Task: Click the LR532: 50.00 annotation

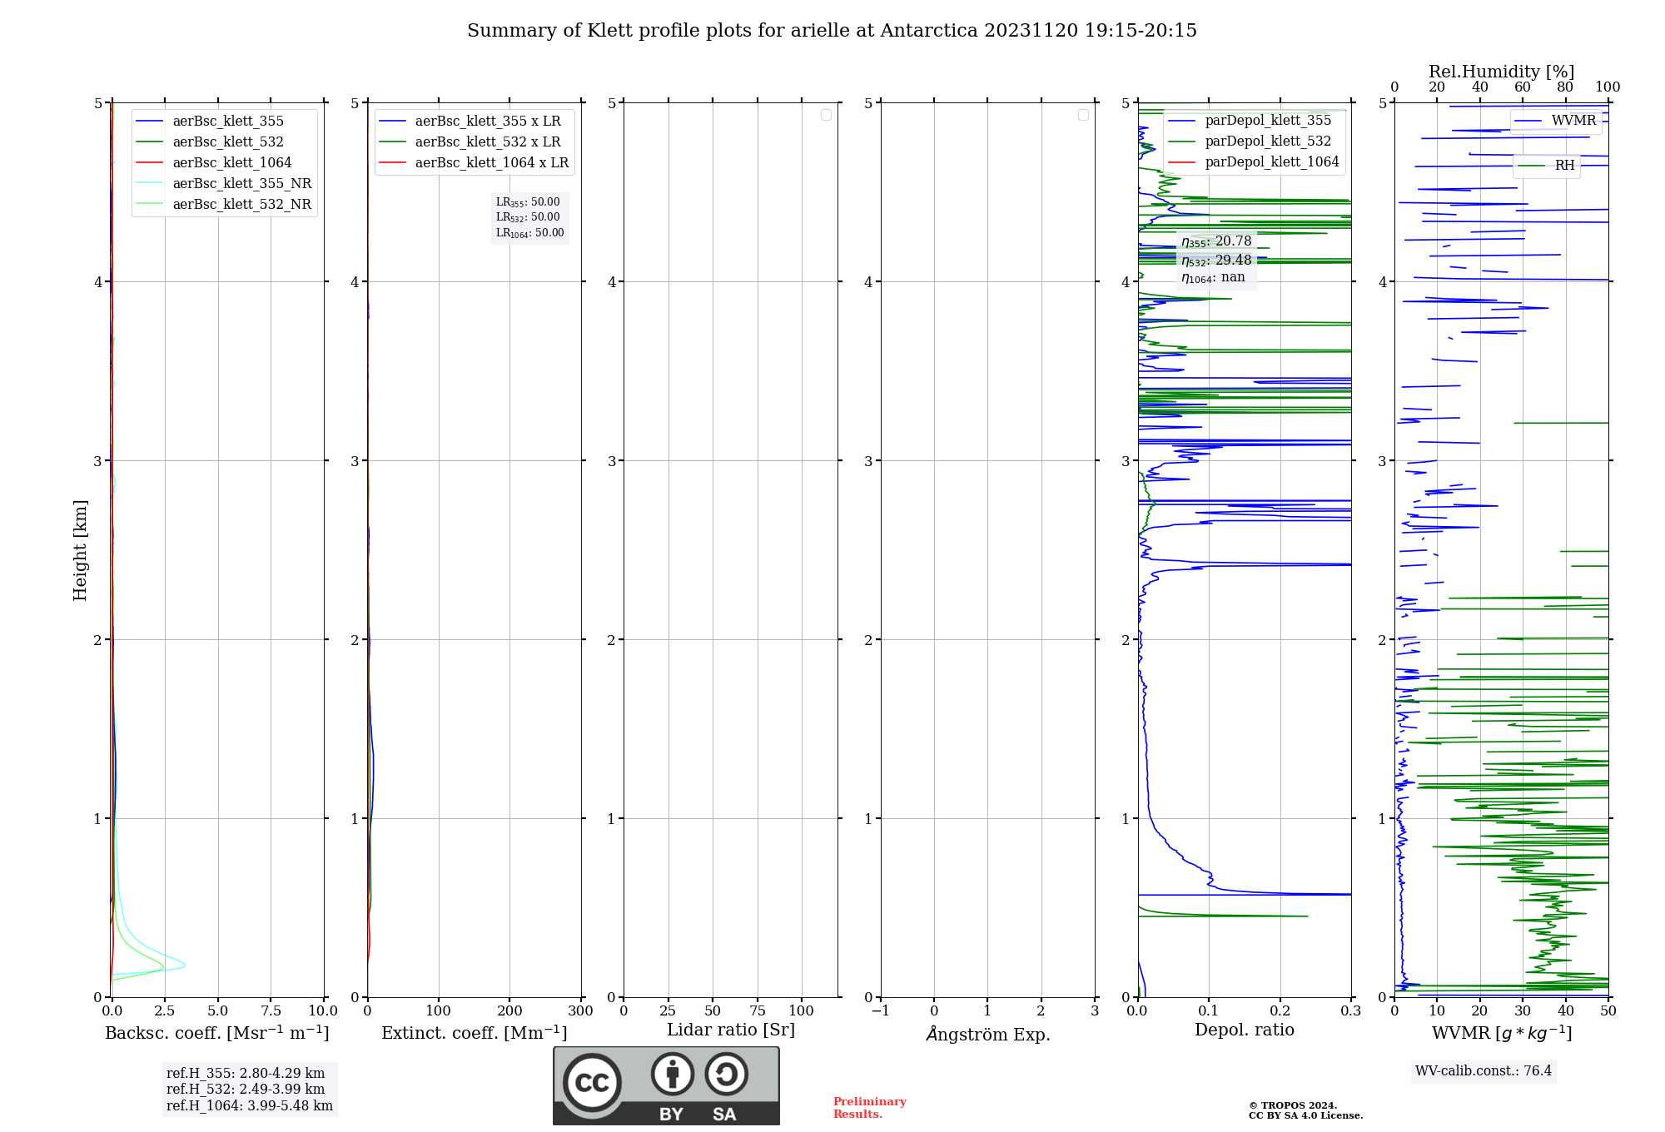Action: [x=529, y=217]
